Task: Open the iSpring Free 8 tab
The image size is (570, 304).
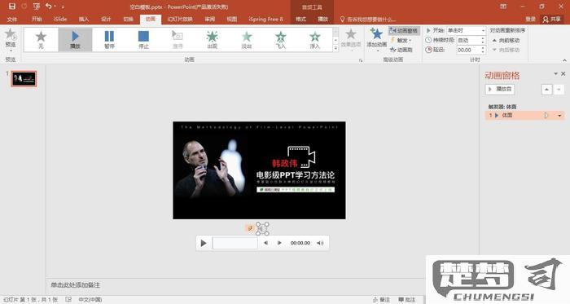Action: [x=265, y=19]
